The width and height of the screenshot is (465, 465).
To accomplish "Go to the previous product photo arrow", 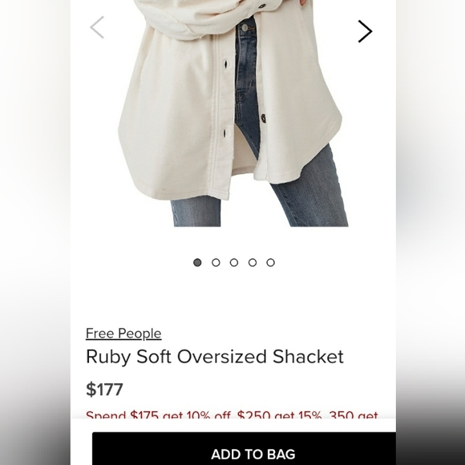I will (x=97, y=27).
